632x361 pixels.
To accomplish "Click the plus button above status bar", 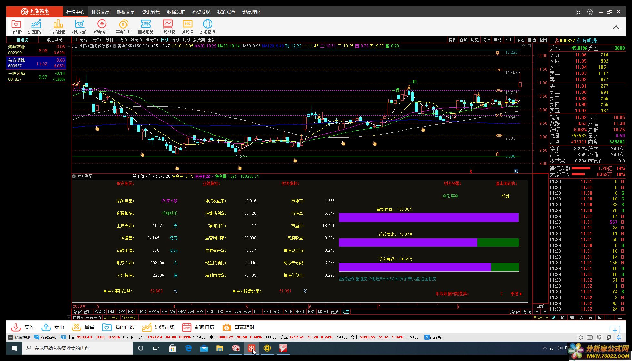I will click(615, 330).
